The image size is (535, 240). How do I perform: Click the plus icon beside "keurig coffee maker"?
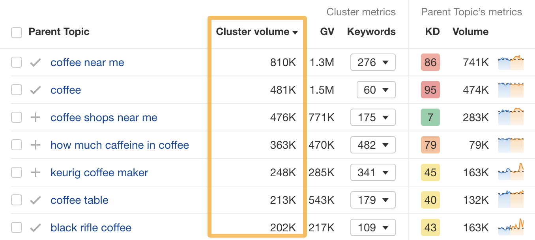[35, 172]
